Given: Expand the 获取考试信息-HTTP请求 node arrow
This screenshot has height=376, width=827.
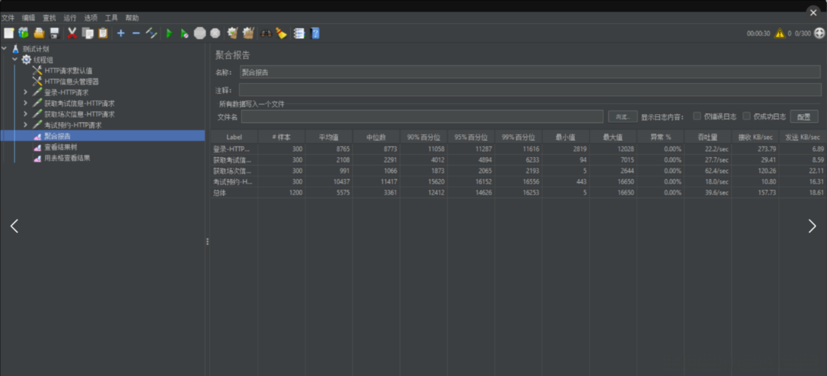Looking at the screenshot, I should pyautogui.click(x=26, y=104).
